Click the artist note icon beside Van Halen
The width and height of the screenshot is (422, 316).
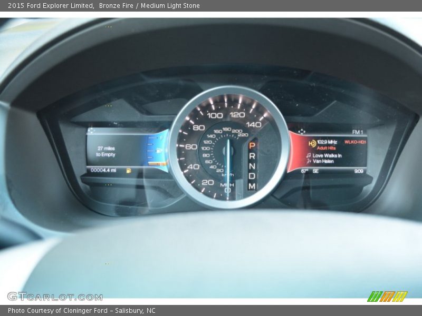coord(309,161)
